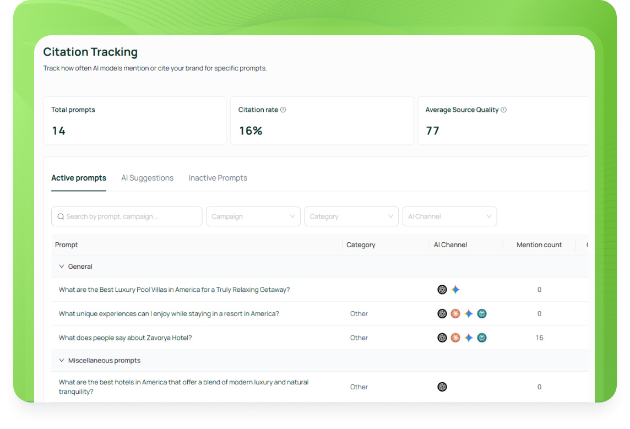The width and height of the screenshot is (630, 429).
Task: Click the Category column header
Action: click(361, 245)
